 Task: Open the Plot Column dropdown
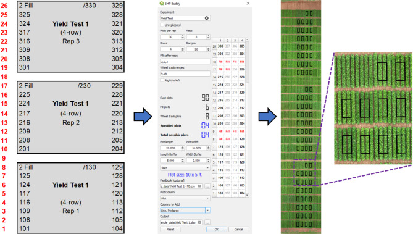(185, 198)
